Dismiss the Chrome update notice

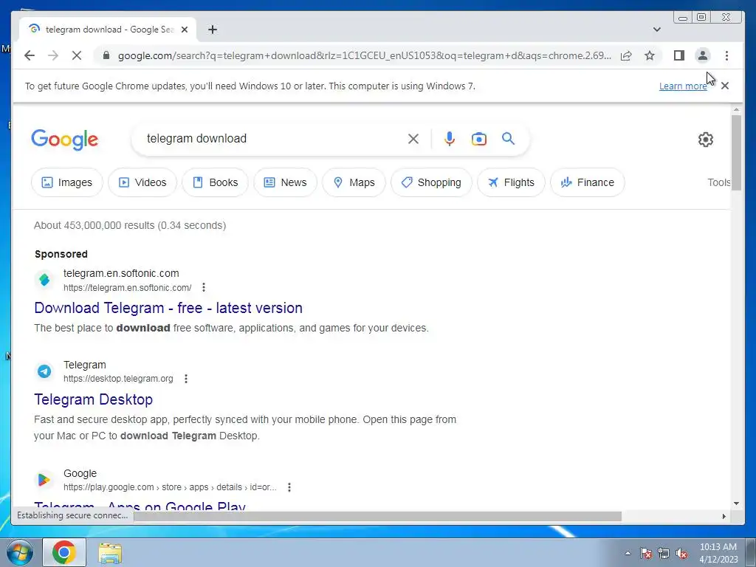725,86
